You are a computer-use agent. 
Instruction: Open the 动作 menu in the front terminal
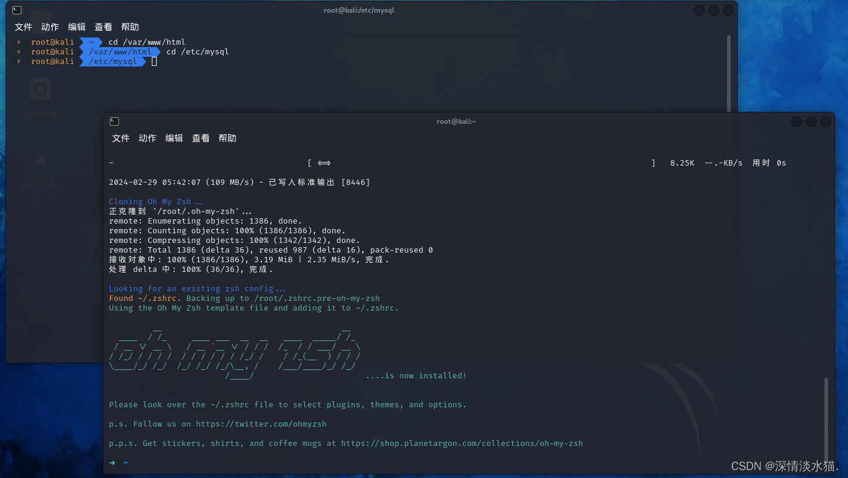147,138
